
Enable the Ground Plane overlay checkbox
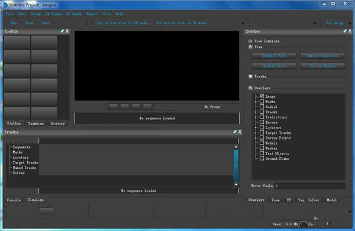262,159
